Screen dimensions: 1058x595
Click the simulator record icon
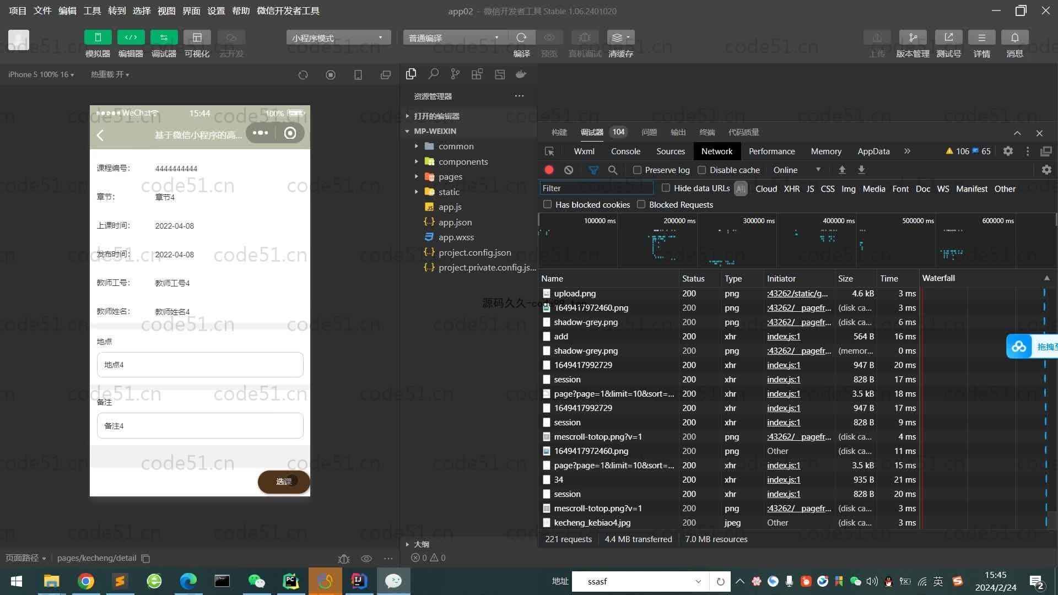coord(331,75)
